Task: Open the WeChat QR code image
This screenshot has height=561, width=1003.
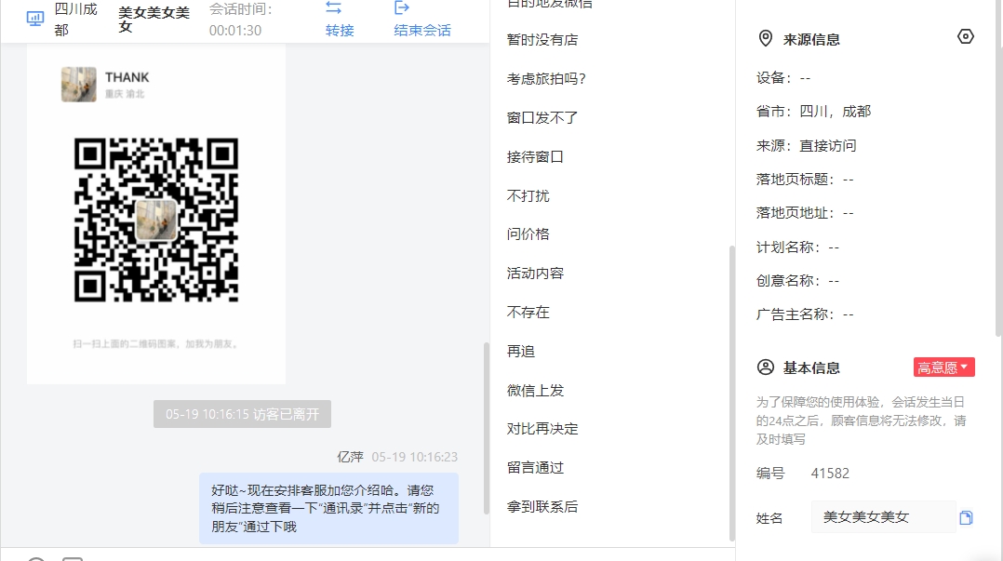Action: point(156,220)
